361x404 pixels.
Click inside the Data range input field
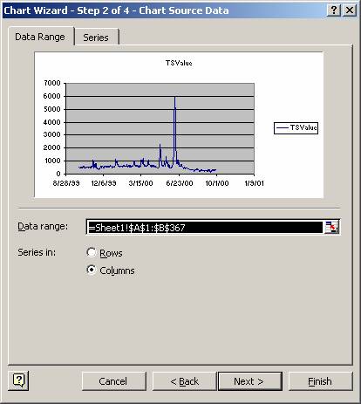205,227
